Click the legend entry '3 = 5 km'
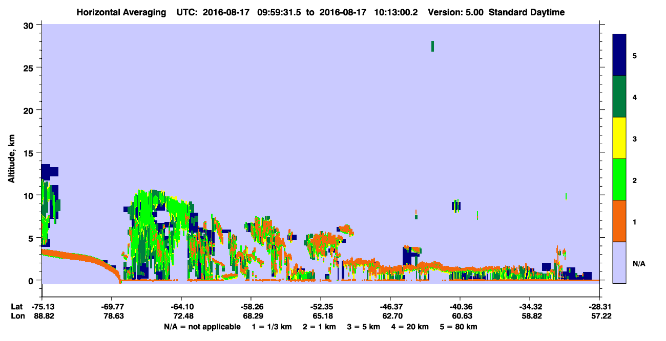666x341 pixels. [x=364, y=327]
